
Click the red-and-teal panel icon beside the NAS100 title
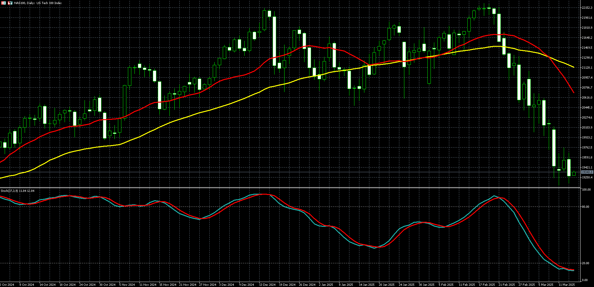pyautogui.click(x=10, y=3)
